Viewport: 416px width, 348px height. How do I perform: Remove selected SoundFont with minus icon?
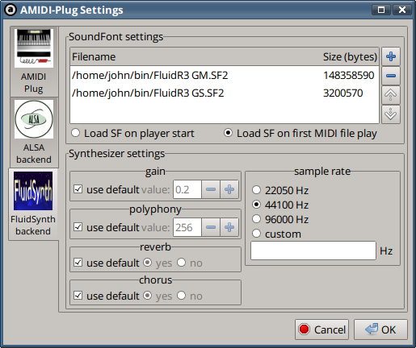391,76
